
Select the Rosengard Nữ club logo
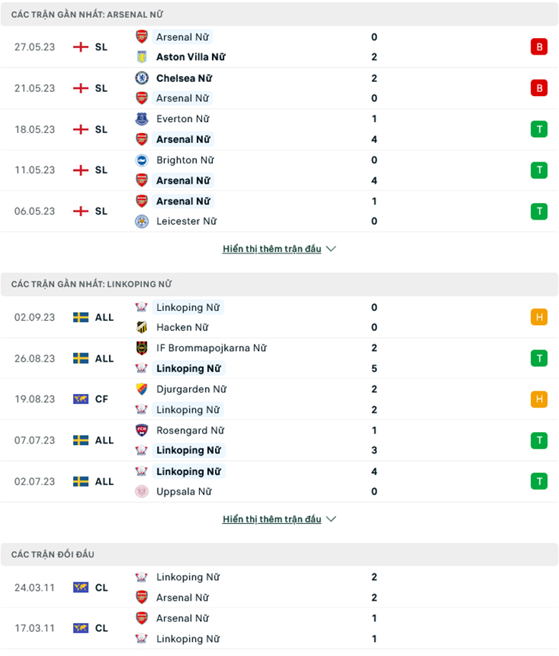140,431
